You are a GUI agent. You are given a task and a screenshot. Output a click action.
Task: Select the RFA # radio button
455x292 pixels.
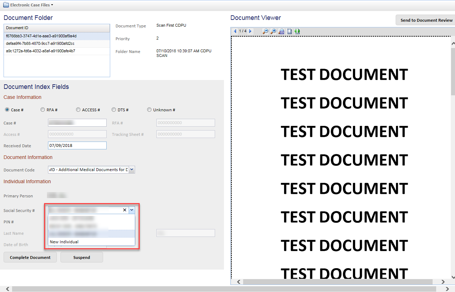tap(43, 110)
